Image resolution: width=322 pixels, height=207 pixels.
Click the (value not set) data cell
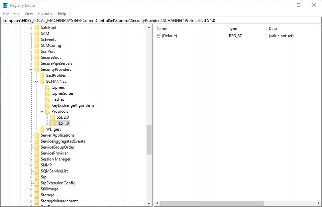[x=281, y=36]
